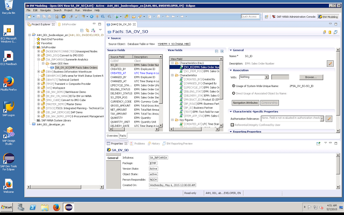Open the Navigate menu
Image resolution: width=344 pixels, height=215 pixels.
pyautogui.click(x=45, y=10)
